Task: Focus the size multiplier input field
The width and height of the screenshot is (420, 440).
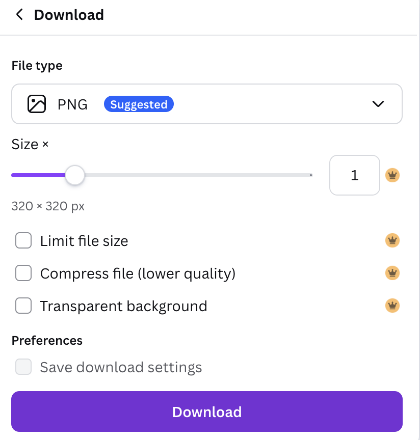Action: click(354, 175)
